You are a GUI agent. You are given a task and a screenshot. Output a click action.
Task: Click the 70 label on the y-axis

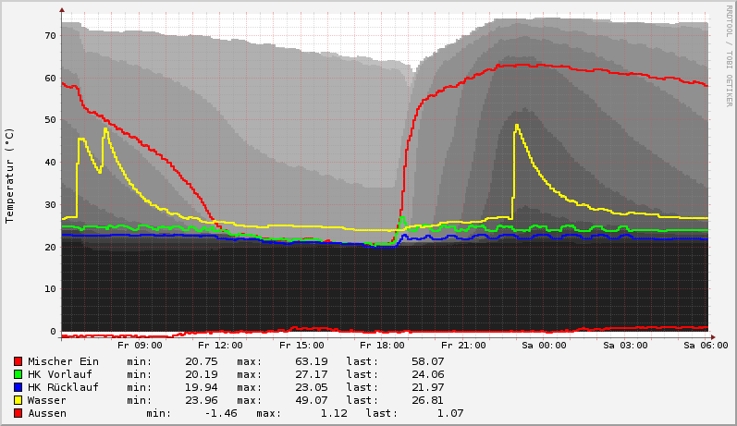tap(50, 35)
